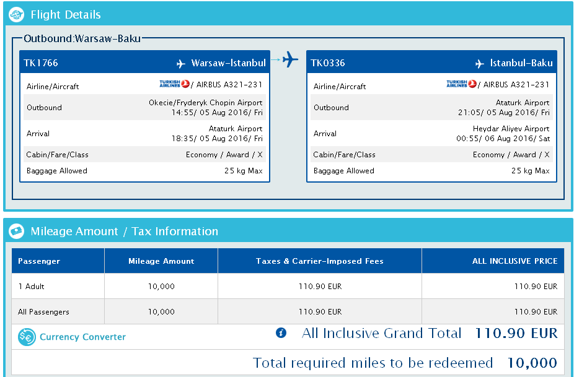Click arrival time 18:35/ 05 Aug 2016/ Fri
This screenshot has height=377, width=574.
pyautogui.click(x=217, y=139)
